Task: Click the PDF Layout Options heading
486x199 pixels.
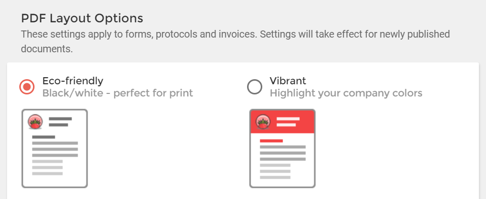Action: click(82, 18)
